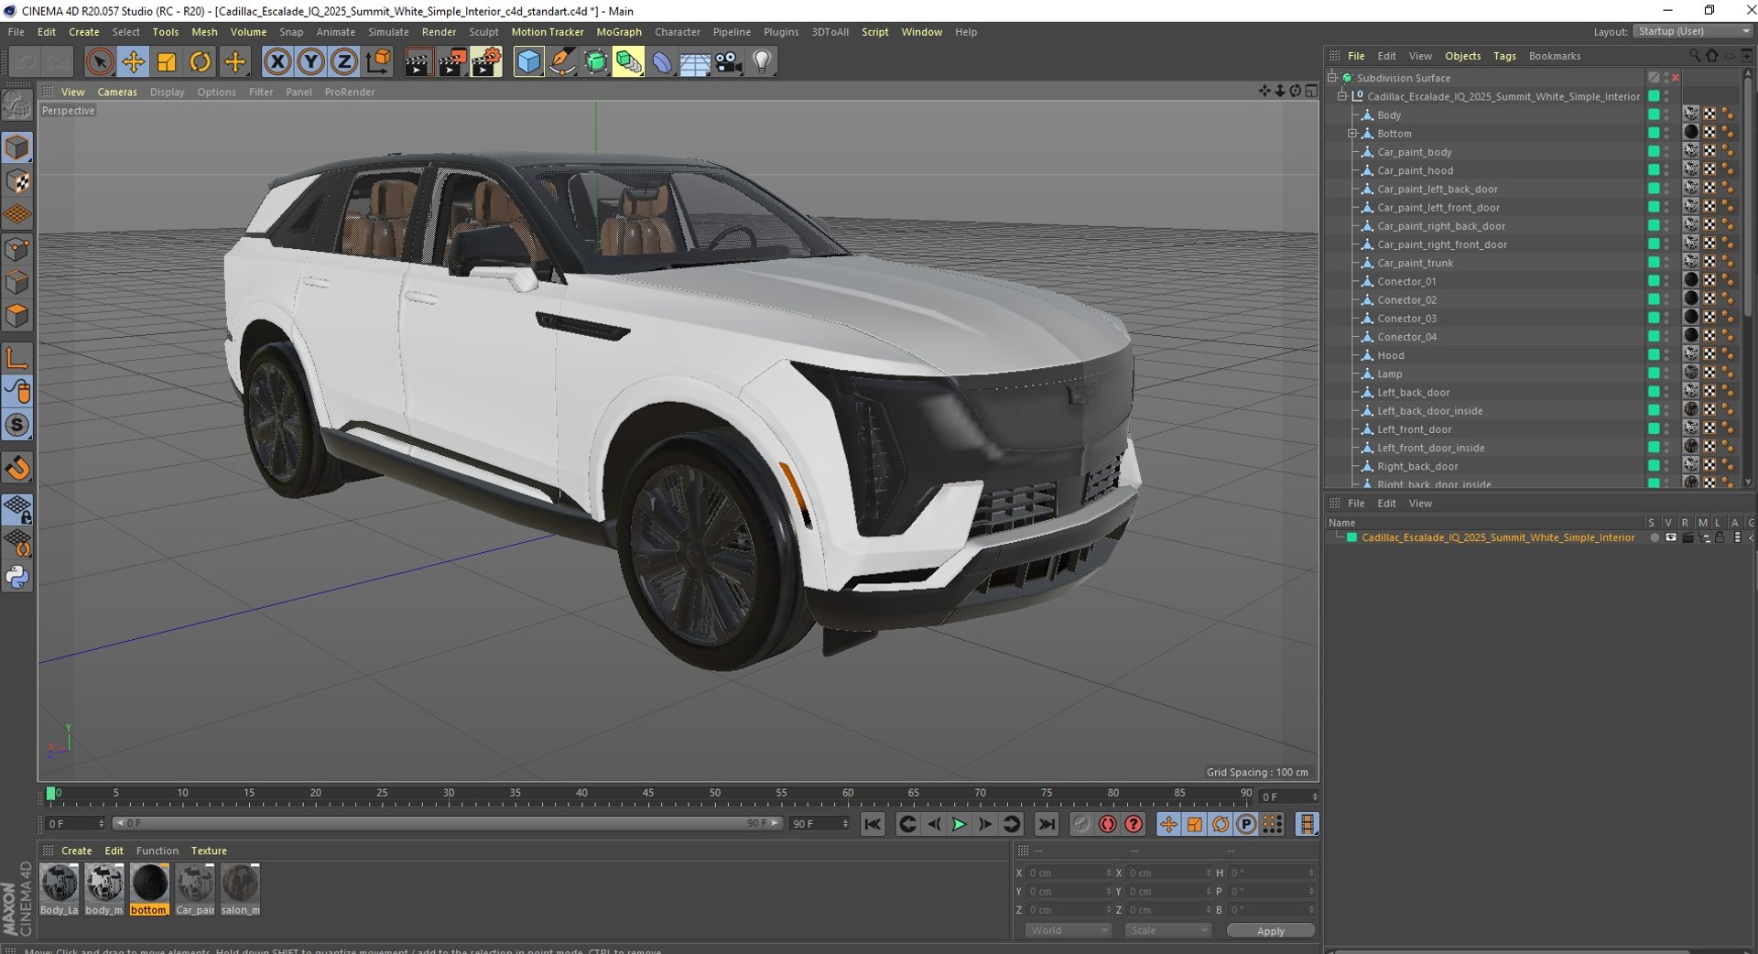Open the Render menu
The height and width of the screenshot is (954, 1758).
[439, 32]
